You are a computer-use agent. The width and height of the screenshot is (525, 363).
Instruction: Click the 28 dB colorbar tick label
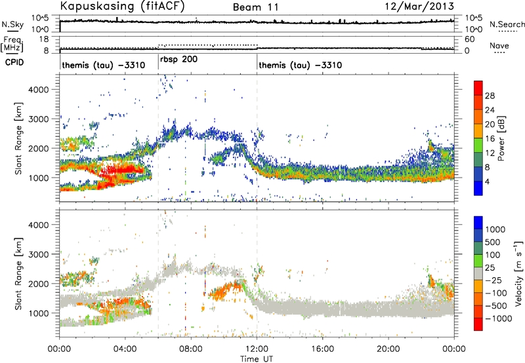[x=490, y=96]
